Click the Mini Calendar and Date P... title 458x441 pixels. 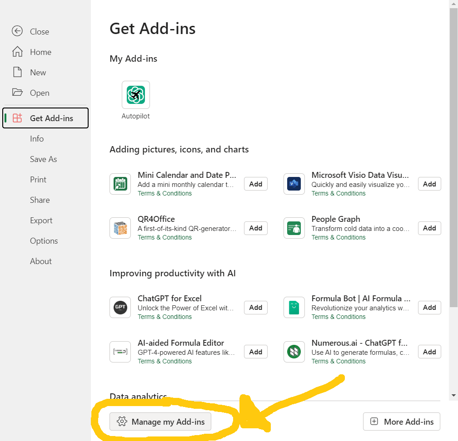[187, 175]
